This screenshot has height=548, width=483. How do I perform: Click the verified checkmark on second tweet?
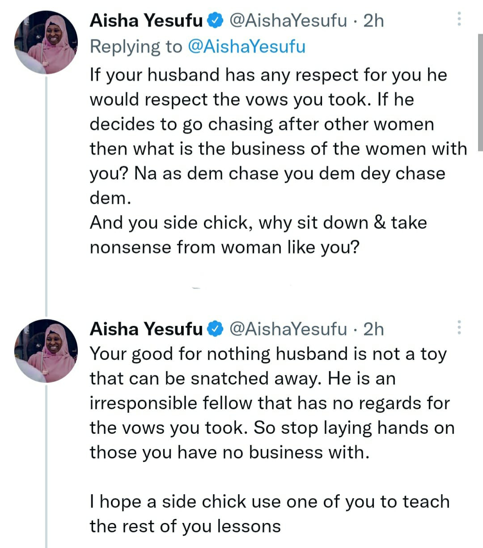(215, 328)
